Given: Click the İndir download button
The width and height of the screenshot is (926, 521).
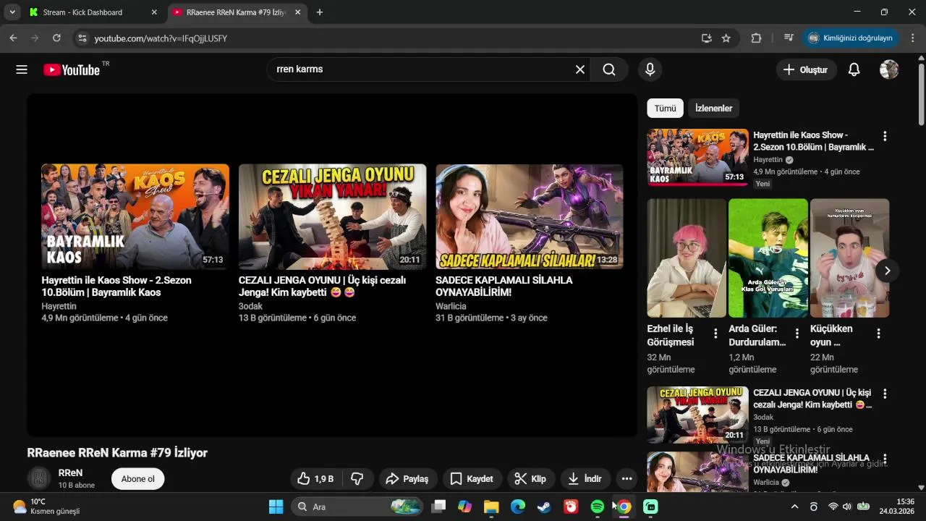Looking at the screenshot, I should (x=585, y=478).
